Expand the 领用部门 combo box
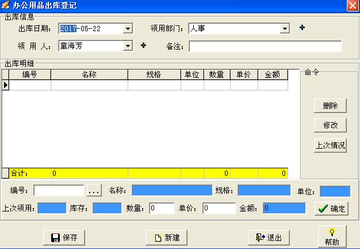This screenshot has height=249, width=360. coord(285,29)
